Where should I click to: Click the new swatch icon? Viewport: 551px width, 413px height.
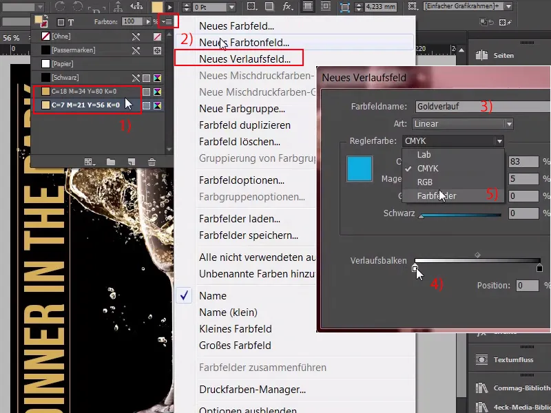pyautogui.click(x=132, y=162)
